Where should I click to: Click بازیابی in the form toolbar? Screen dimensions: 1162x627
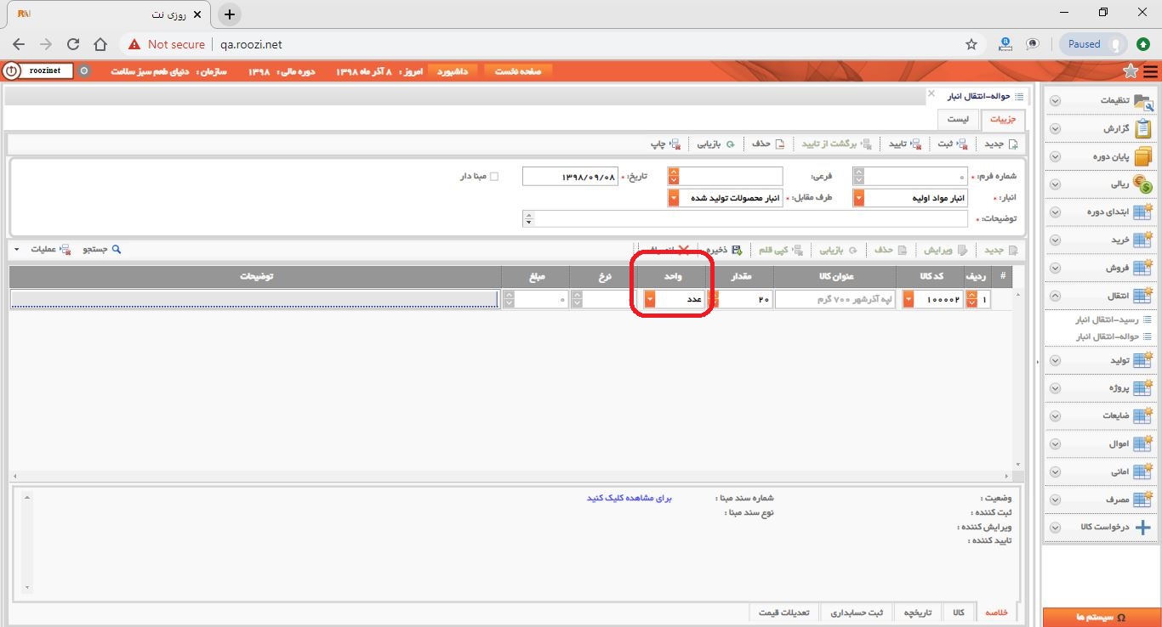[x=716, y=144]
